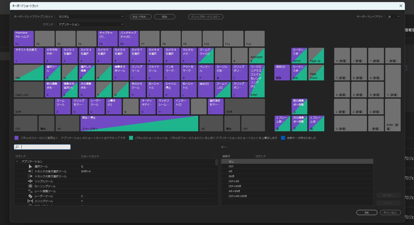Image resolution: width=414 pixels, height=225 pixels.
Task: Select the Ctrl+Shift modifier row
Action: click(x=297, y=186)
